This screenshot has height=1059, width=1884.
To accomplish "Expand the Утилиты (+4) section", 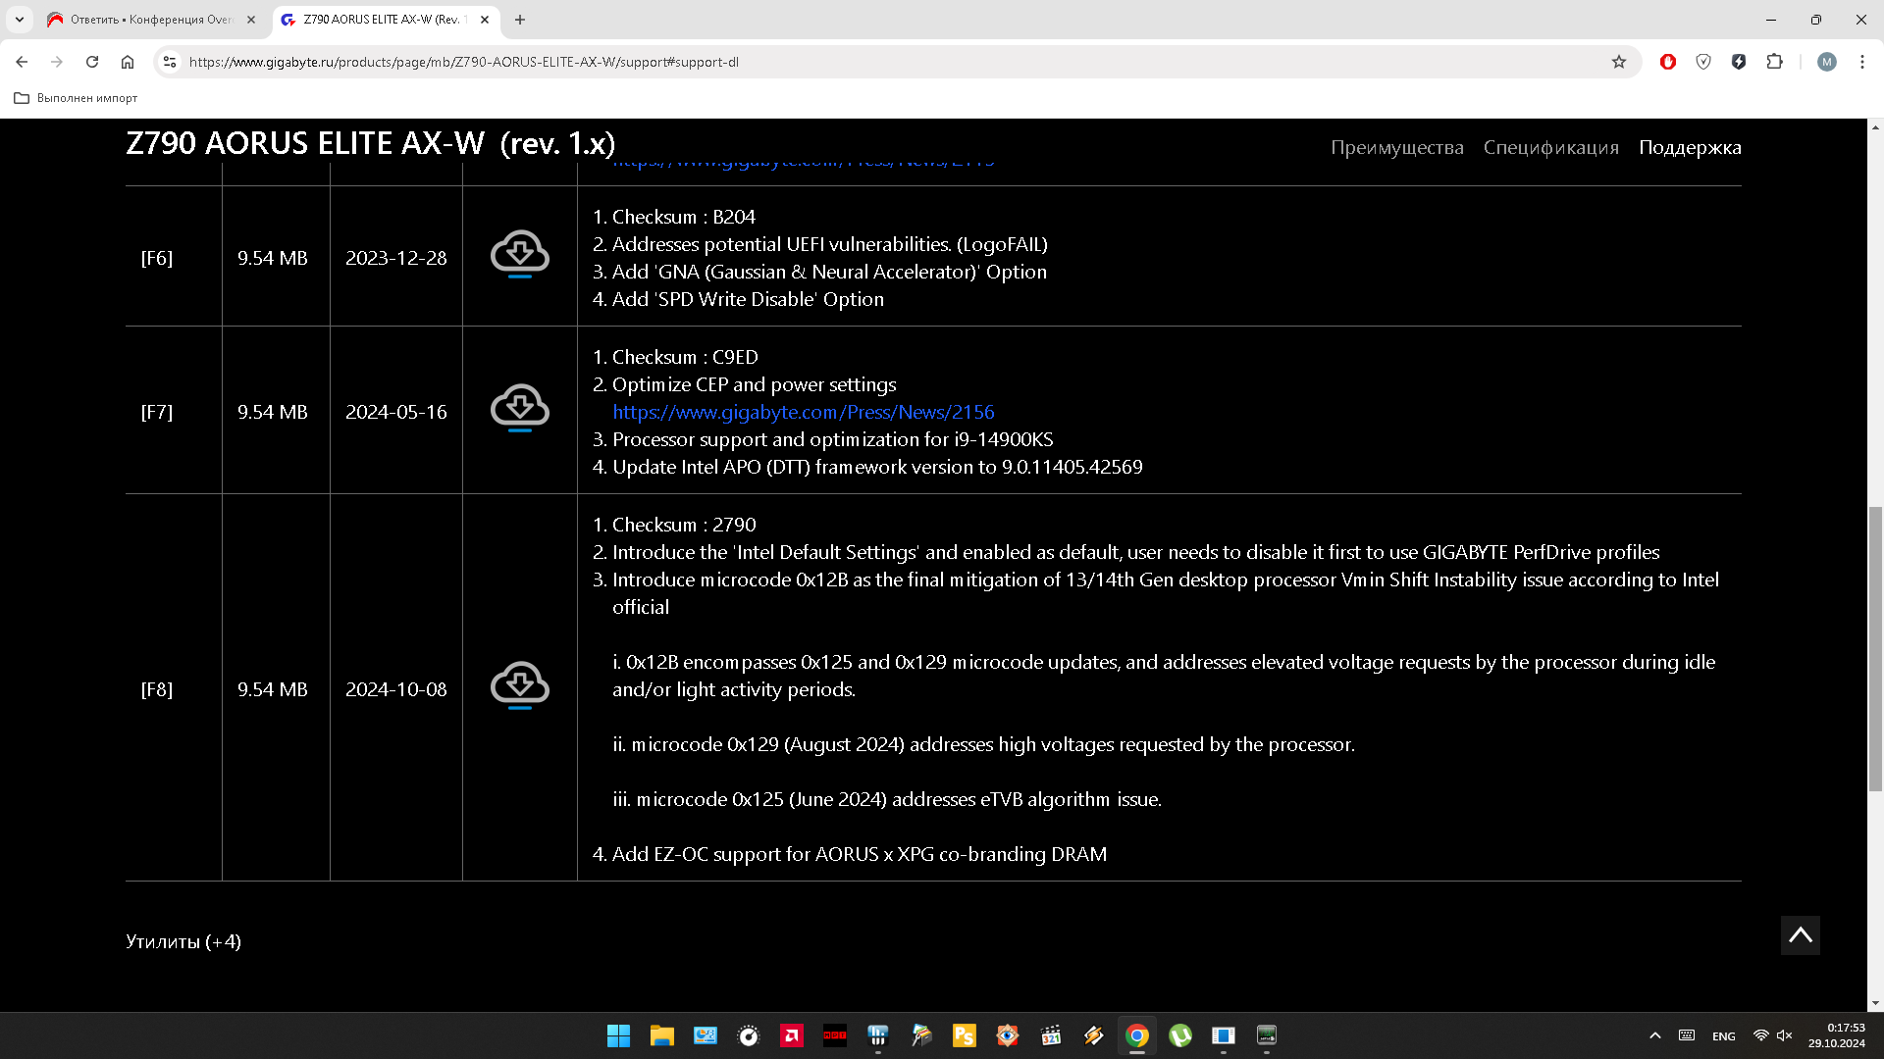I will 183,941.
